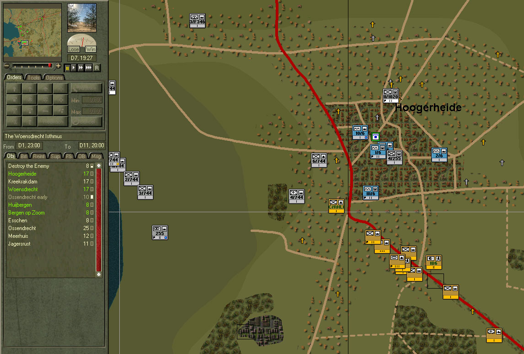Select the Jagersrust objective
The image size is (524, 354).
pos(50,244)
